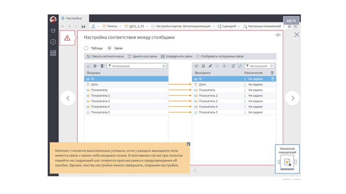Click Связать автоматически button
Viewport: 346px width, 194px height.
click(x=105, y=56)
